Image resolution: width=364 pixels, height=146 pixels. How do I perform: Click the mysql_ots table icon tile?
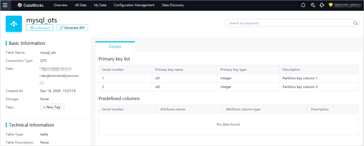pyautogui.click(x=14, y=24)
